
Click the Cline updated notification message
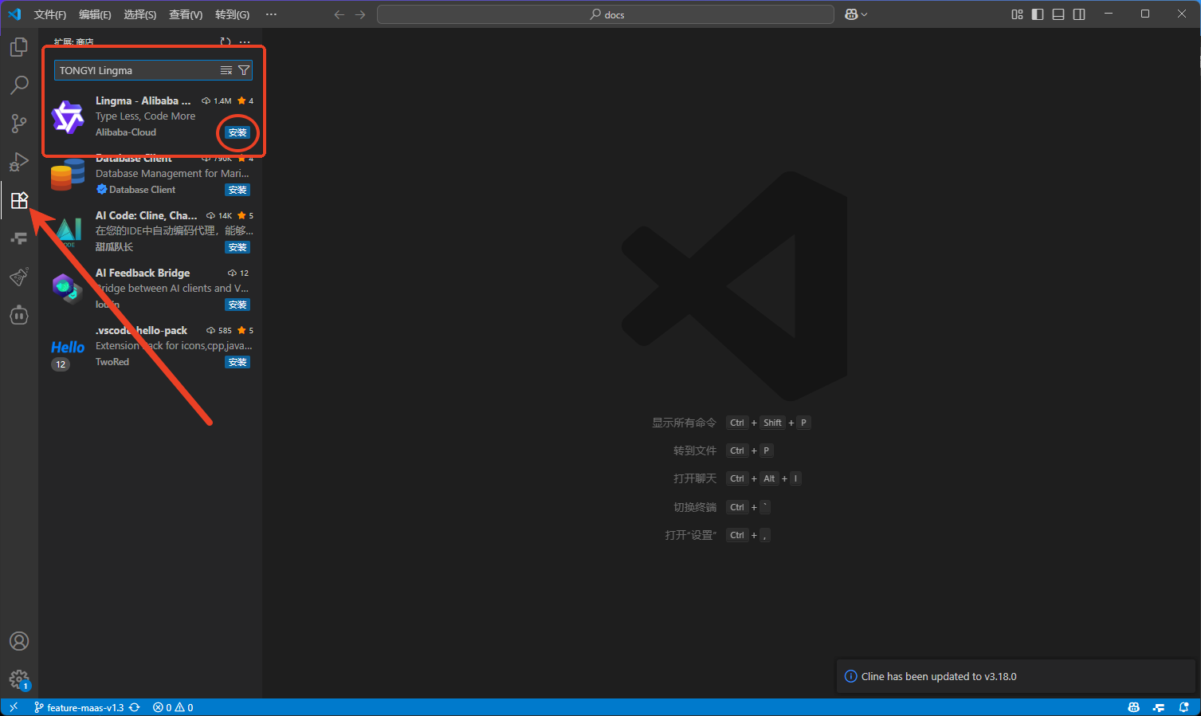(x=939, y=676)
